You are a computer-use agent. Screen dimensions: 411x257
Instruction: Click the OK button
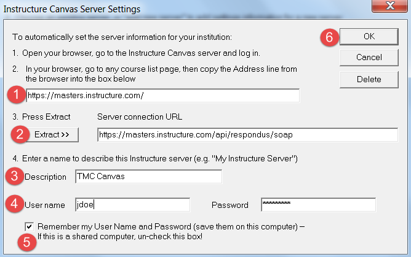tap(369, 37)
